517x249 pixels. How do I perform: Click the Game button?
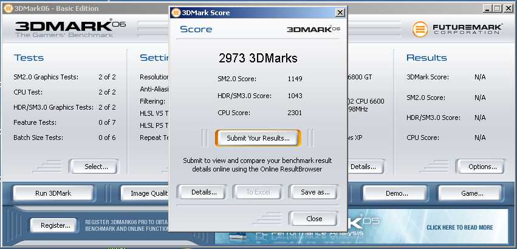470,193
